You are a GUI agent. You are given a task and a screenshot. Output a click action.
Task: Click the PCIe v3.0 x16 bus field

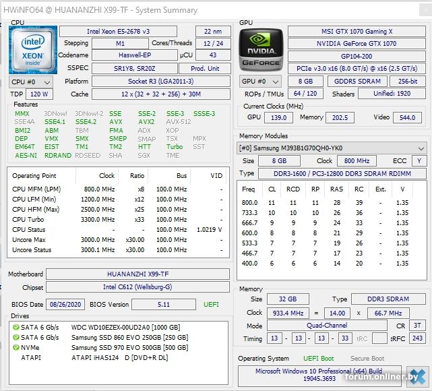point(357,68)
